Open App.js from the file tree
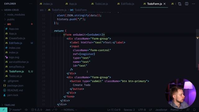Viewport: 199px width, 112px height. click(13, 34)
